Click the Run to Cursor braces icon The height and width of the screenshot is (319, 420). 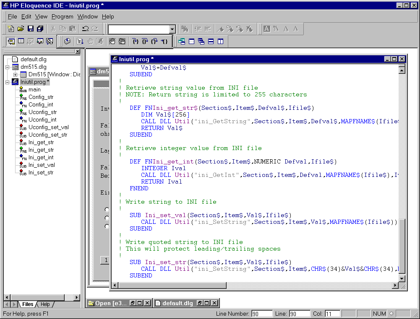click(164, 41)
